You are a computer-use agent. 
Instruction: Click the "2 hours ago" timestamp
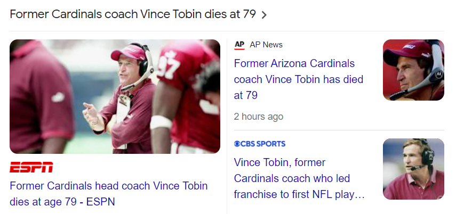(x=259, y=117)
